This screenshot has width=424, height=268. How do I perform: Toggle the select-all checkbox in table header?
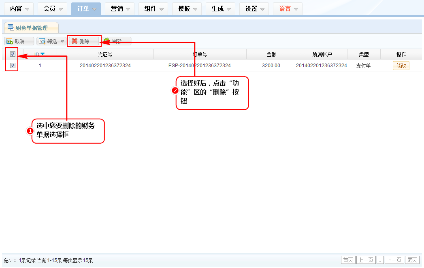pyautogui.click(x=13, y=54)
